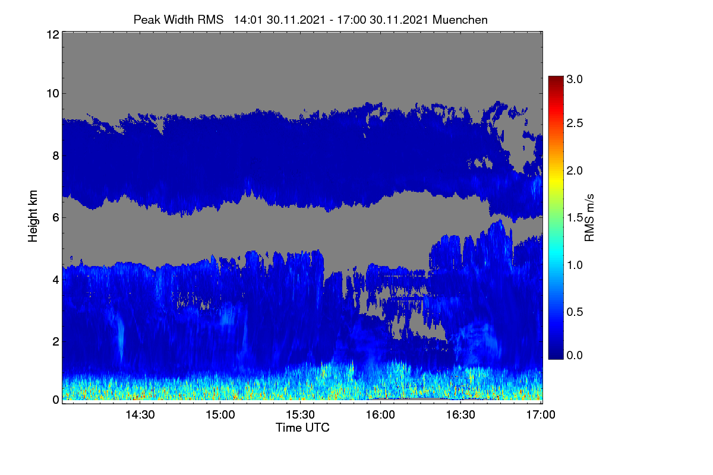Click the colorbar value 0.5

click(x=575, y=312)
